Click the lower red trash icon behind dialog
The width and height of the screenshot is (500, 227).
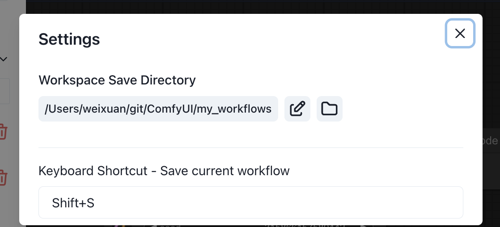(4, 177)
